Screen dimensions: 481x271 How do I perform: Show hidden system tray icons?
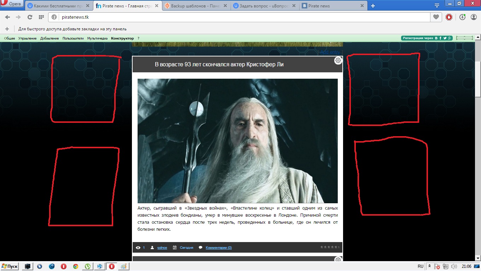(429, 266)
